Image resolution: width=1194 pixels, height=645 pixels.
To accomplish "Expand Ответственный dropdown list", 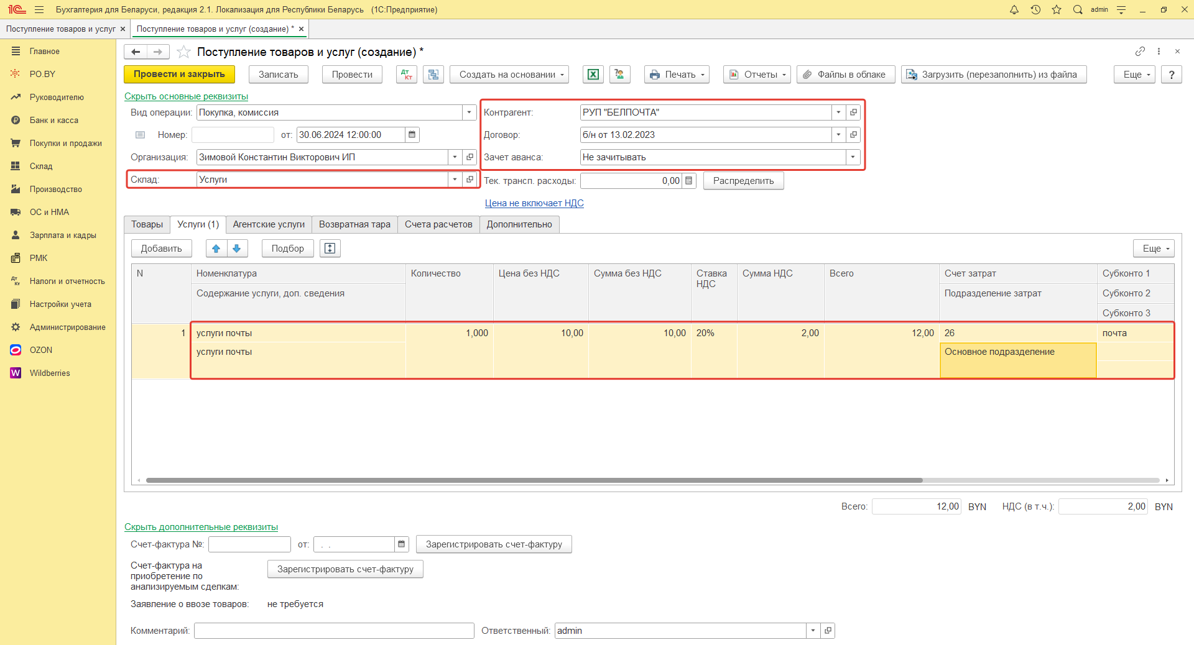I will 813,631.
